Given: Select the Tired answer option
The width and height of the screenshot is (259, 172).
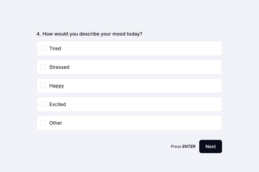Looking at the screenshot, I should (x=129, y=48).
